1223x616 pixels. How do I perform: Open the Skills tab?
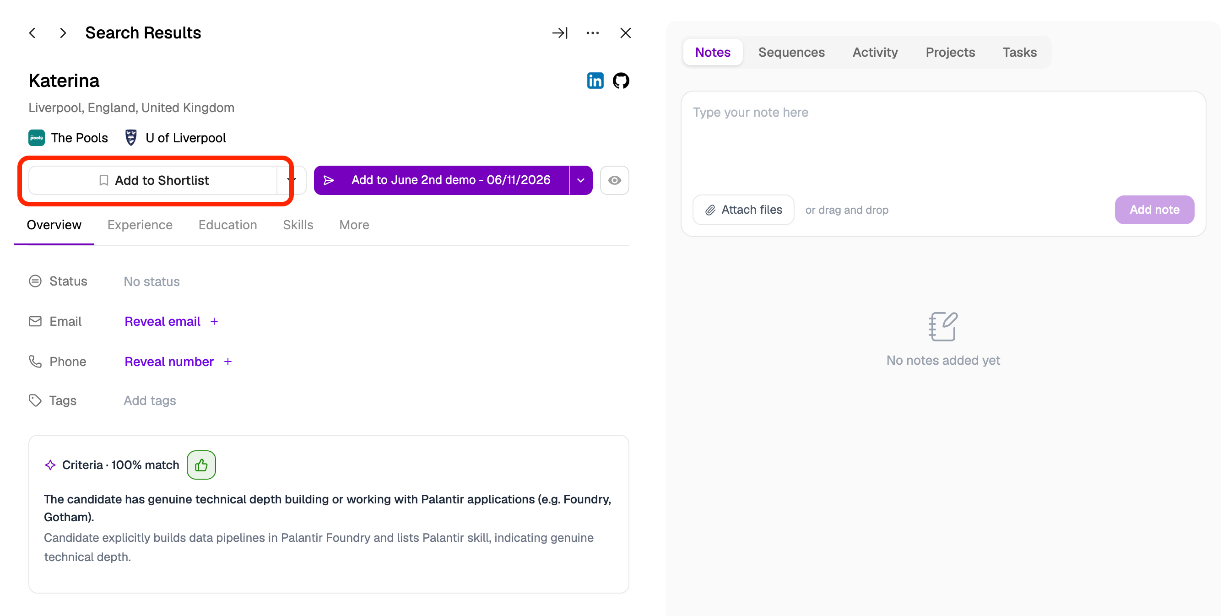coord(298,225)
